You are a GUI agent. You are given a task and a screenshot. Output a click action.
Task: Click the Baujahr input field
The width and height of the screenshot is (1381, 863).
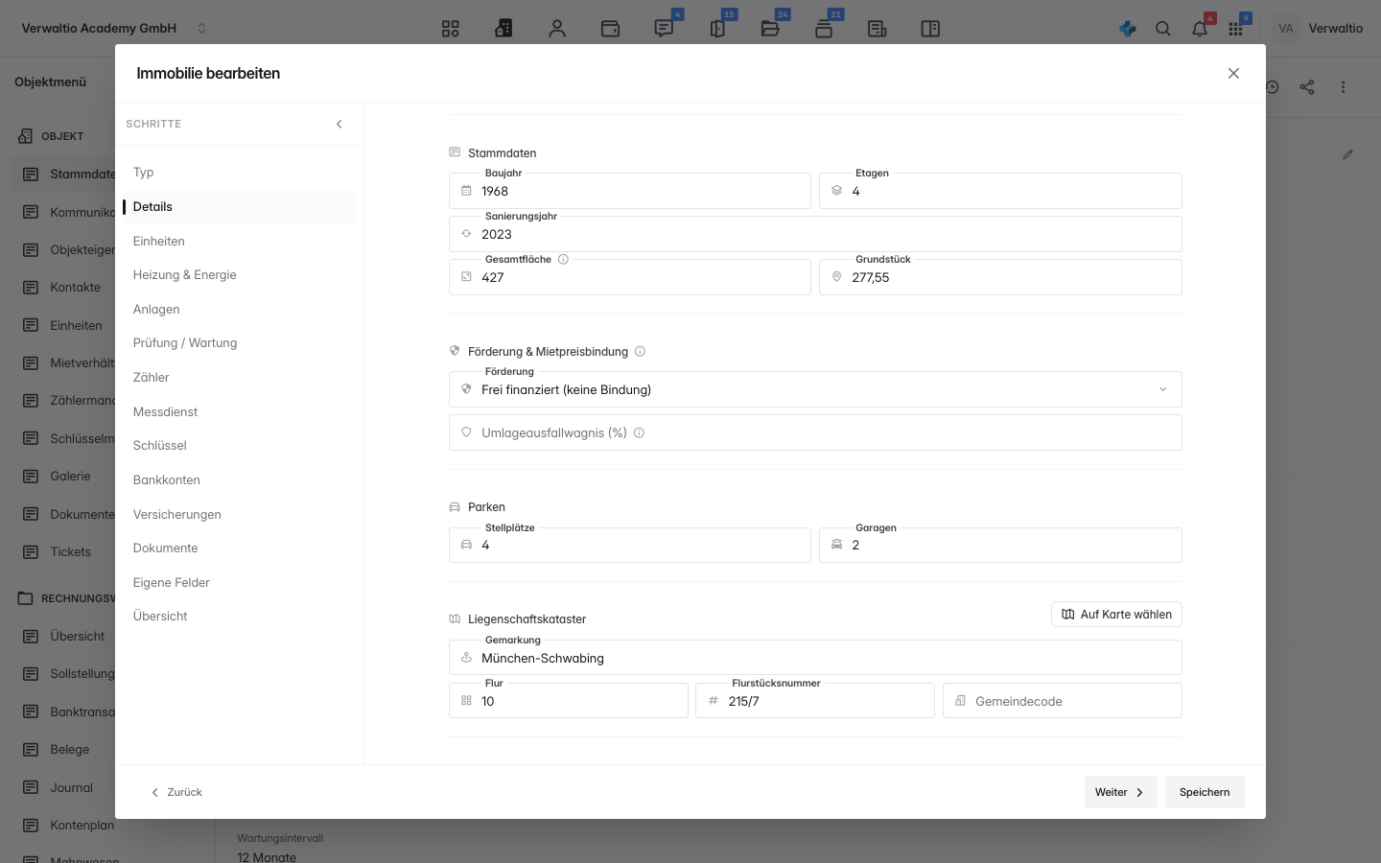(x=630, y=191)
